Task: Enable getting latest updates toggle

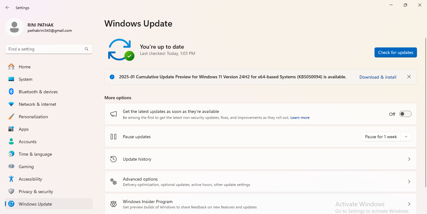Action: point(405,114)
